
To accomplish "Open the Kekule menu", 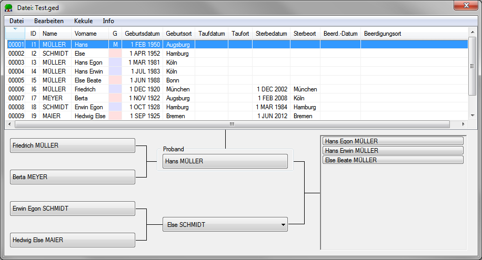I will (84, 21).
